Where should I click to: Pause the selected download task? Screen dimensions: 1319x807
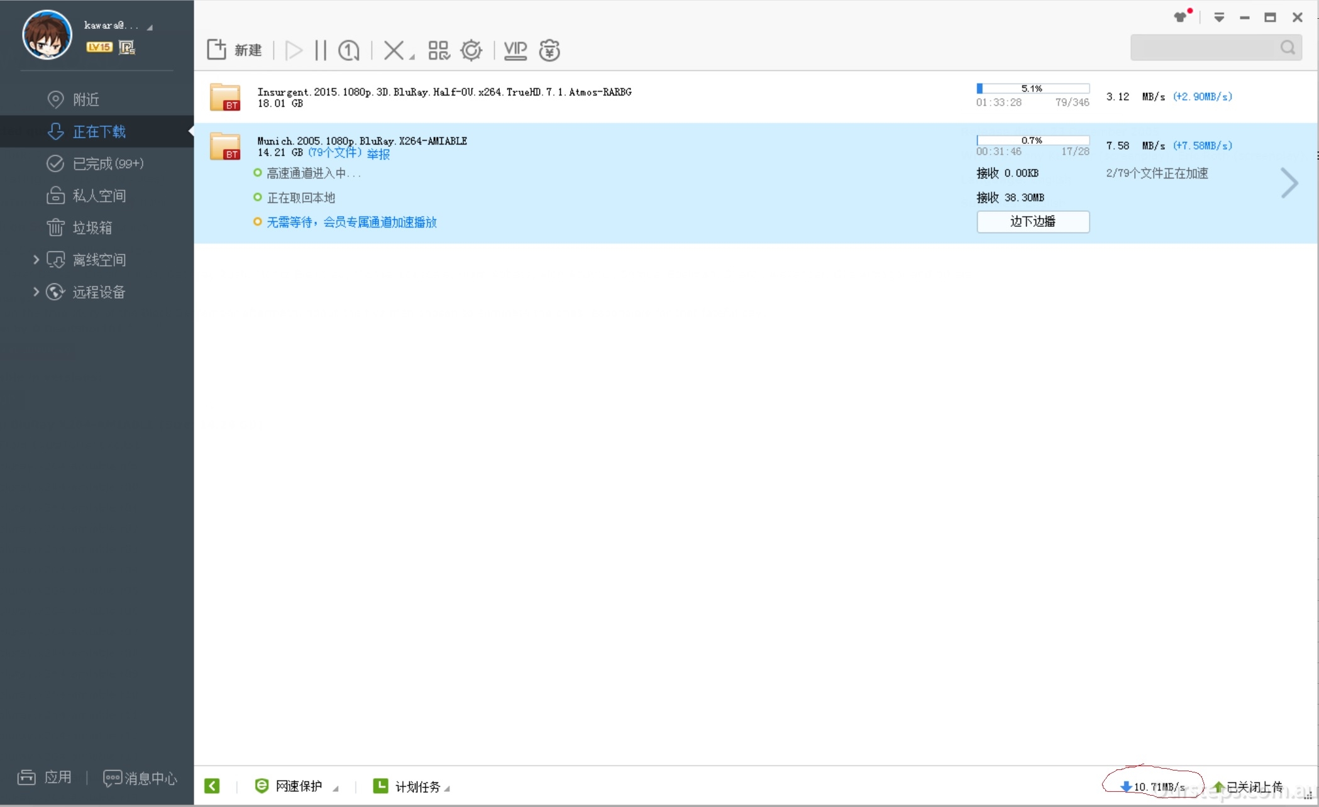(321, 50)
